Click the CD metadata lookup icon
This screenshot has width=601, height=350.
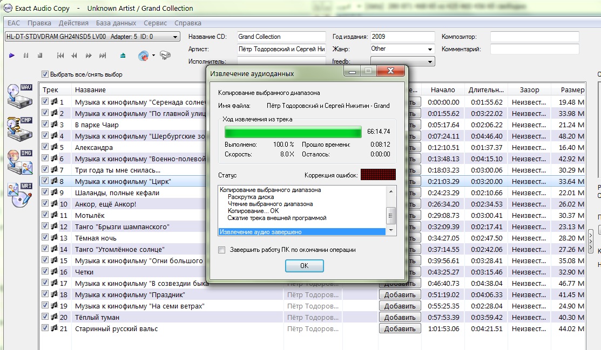[143, 56]
